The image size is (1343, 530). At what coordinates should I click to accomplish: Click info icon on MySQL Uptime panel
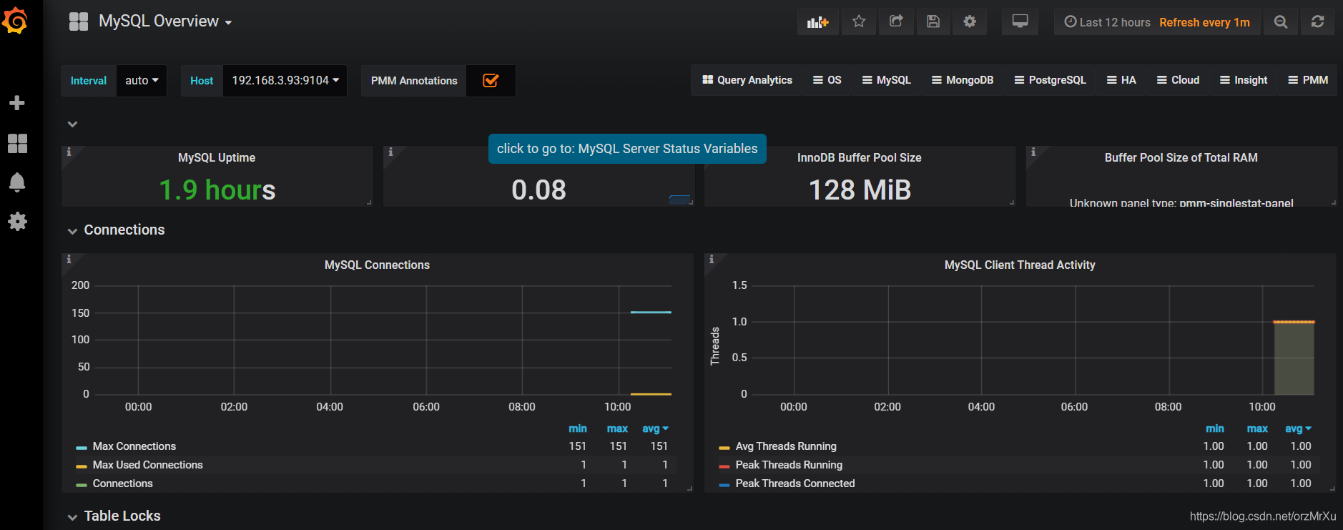click(x=69, y=152)
